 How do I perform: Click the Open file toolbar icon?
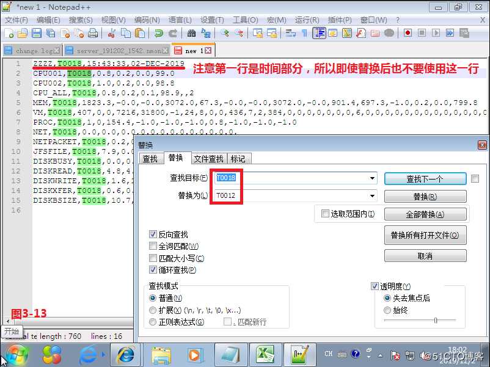(23, 33)
